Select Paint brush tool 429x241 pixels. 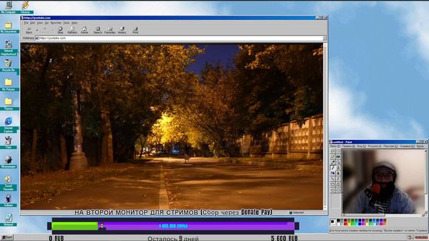tap(338, 168)
